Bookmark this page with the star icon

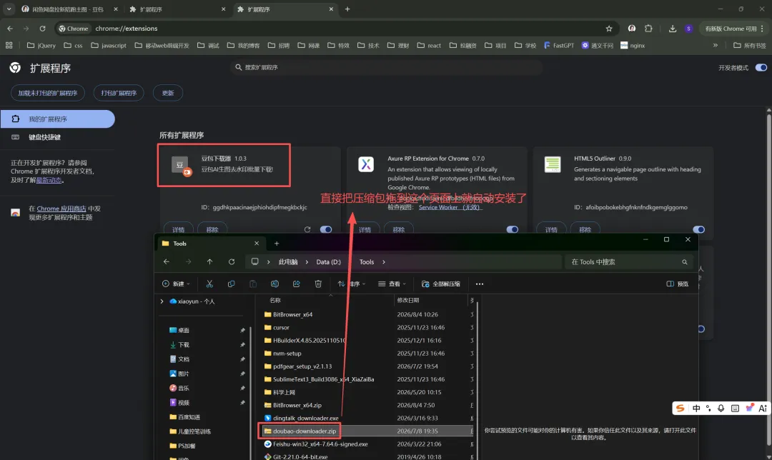609,29
